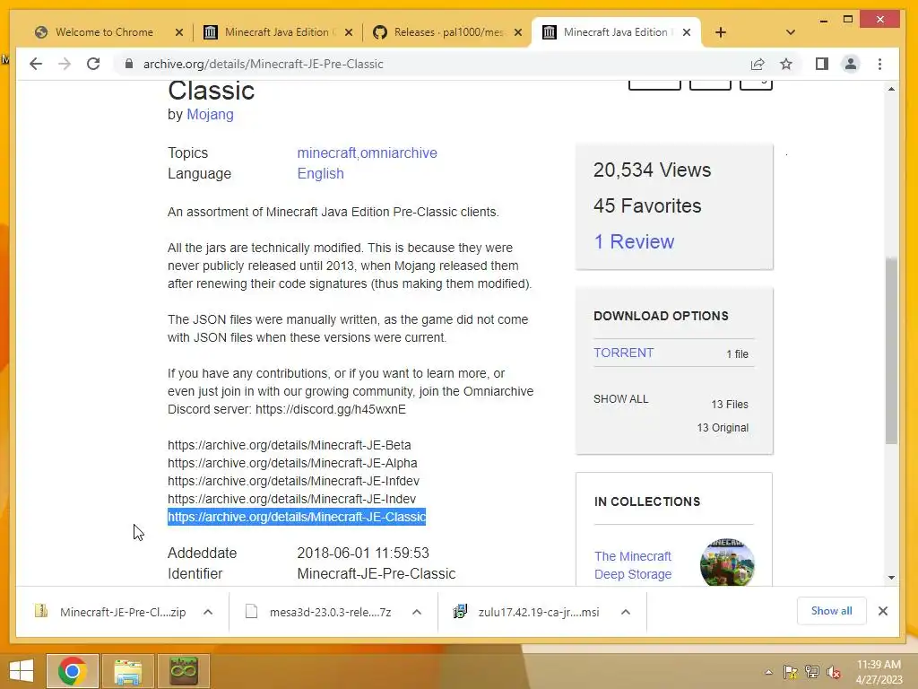Click Show all downloads button
This screenshot has height=689, width=918.
point(831,611)
